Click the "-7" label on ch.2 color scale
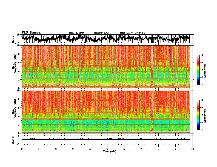 pyautogui.click(x=202, y=130)
